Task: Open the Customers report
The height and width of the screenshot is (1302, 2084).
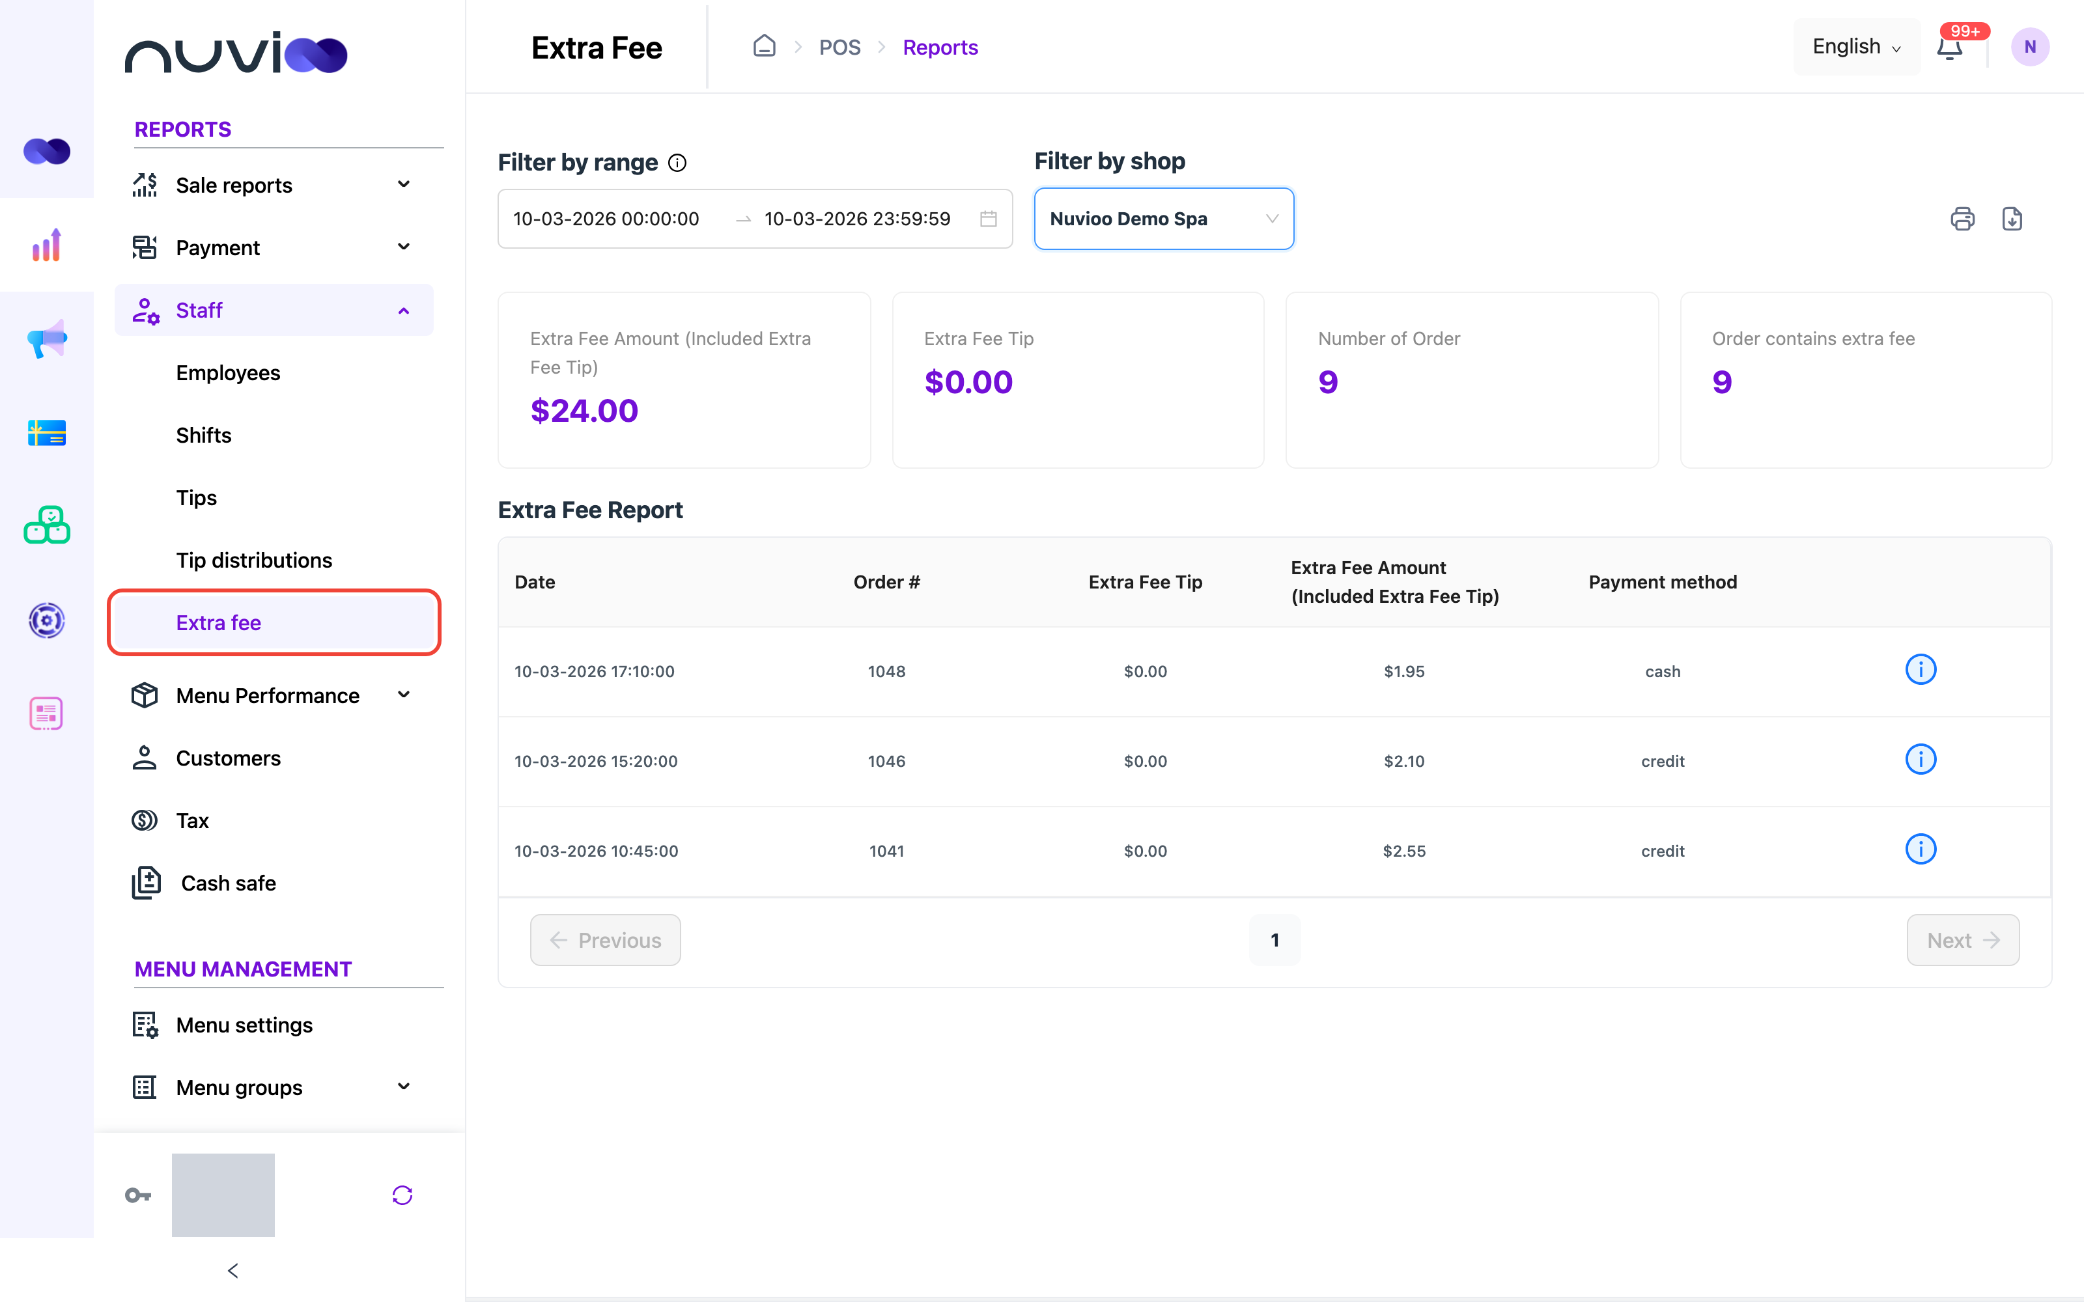Action: 228,758
